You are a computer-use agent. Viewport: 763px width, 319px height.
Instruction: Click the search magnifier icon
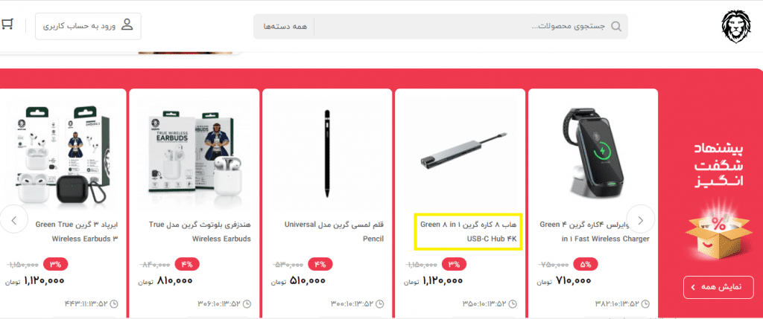[x=616, y=26]
